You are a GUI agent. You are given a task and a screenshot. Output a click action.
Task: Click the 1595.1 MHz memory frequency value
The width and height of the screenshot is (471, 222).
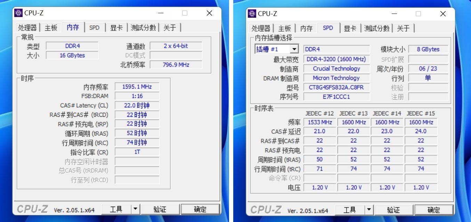tap(137, 87)
